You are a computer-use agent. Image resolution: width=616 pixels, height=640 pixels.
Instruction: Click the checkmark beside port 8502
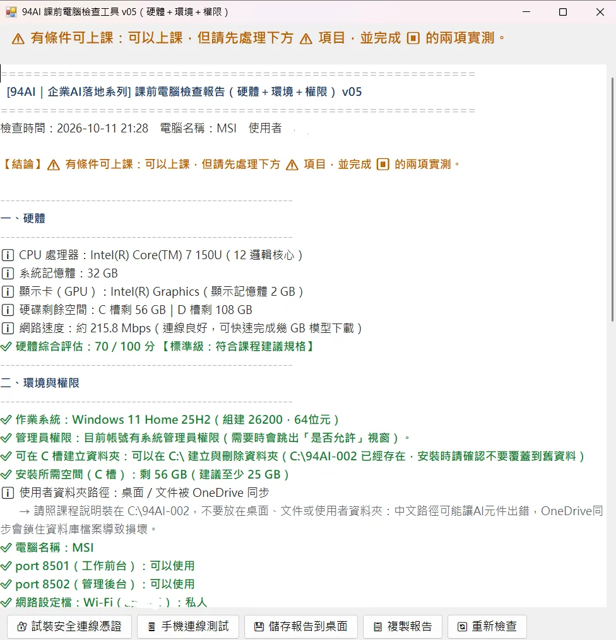6,585
